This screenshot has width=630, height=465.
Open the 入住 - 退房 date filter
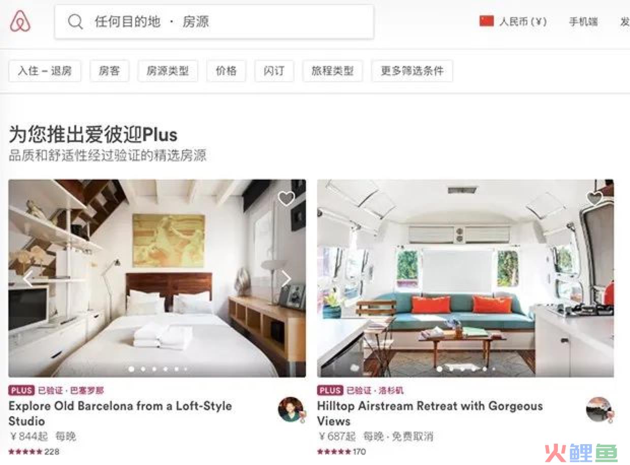click(x=45, y=71)
